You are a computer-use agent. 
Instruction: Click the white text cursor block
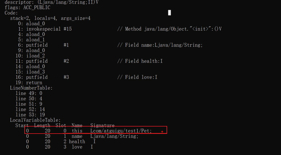coord(170,13)
